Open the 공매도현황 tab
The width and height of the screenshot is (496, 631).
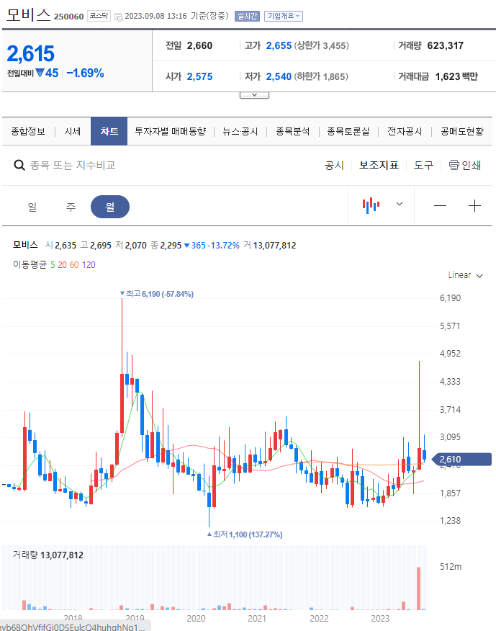pos(462,131)
